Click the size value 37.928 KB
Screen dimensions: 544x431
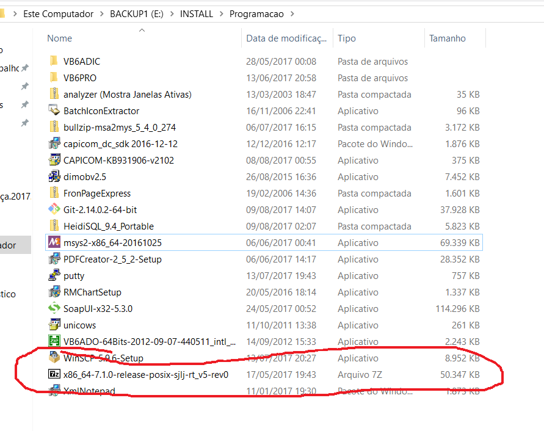[460, 209]
